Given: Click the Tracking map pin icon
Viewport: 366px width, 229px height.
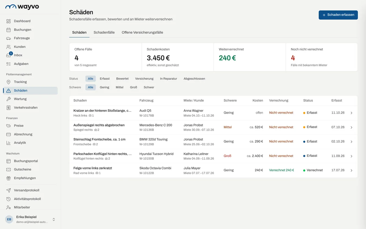Looking at the screenshot, I should 9,82.
